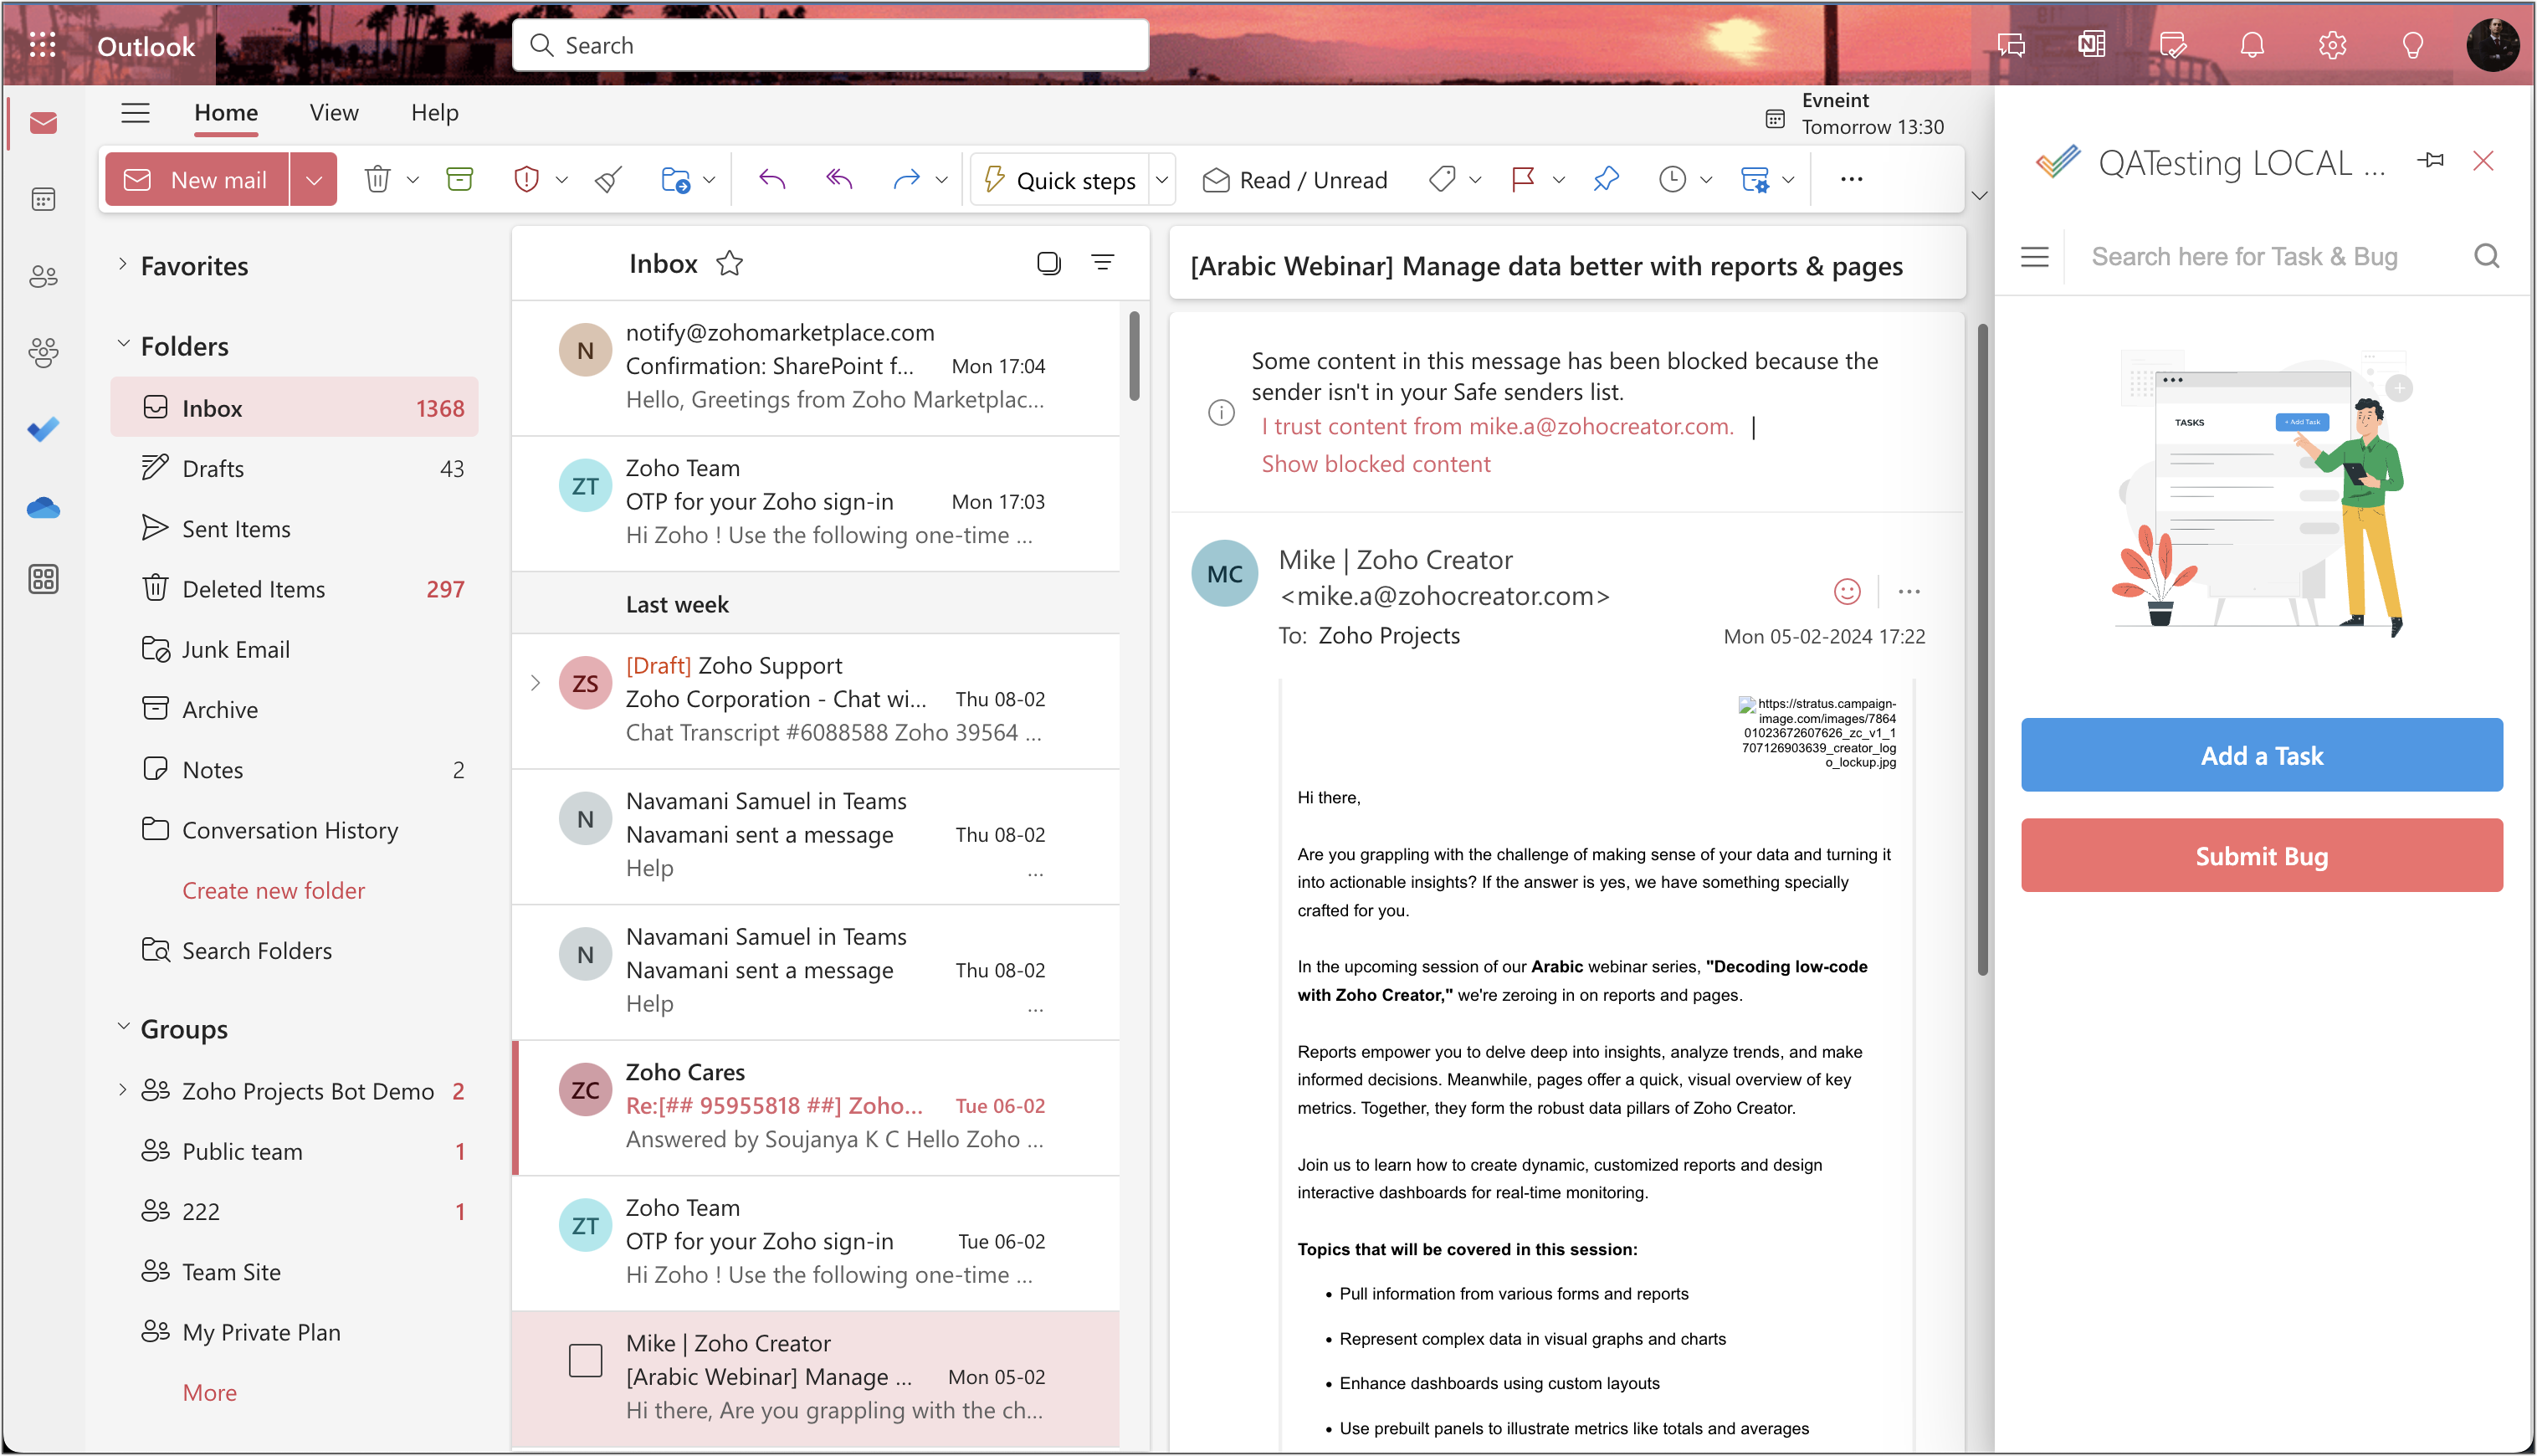Open the Filter icon in Inbox header

(x=1102, y=263)
